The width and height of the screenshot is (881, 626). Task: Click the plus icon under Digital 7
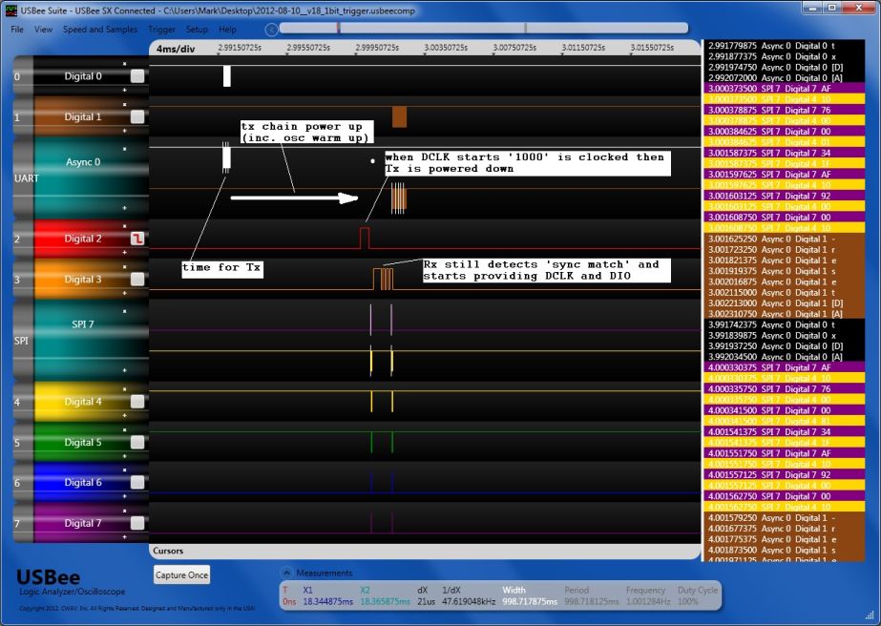pyautogui.click(x=125, y=536)
